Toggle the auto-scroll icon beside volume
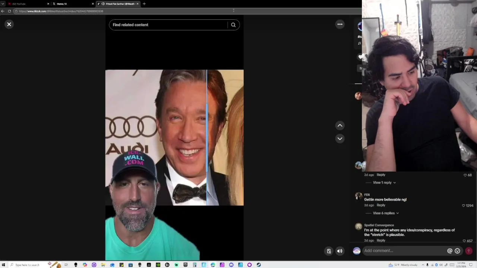The image size is (477, 268). [329, 251]
